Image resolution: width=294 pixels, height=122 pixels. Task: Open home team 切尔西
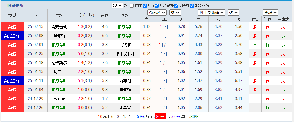tap(59, 72)
